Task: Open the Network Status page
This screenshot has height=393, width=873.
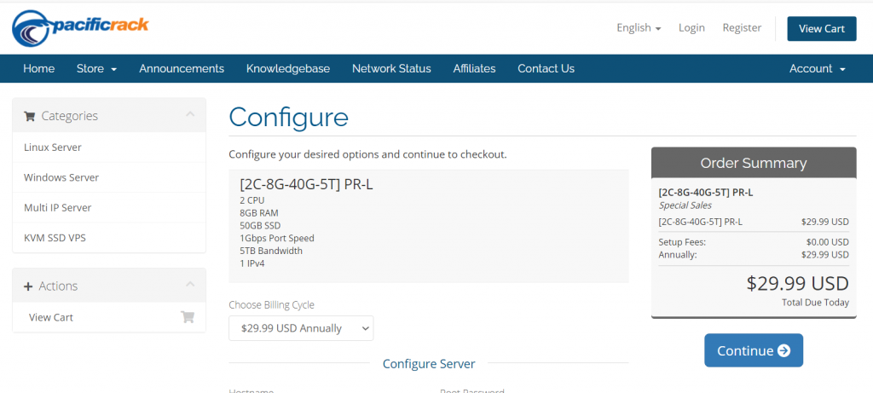Action: pyautogui.click(x=391, y=68)
